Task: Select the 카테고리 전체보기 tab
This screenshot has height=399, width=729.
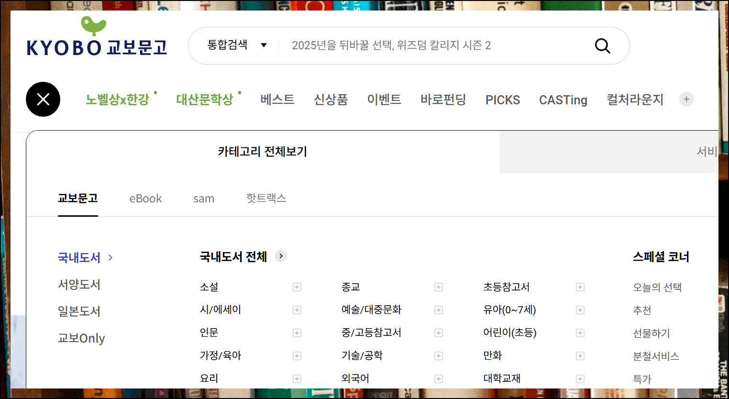Action: (263, 152)
